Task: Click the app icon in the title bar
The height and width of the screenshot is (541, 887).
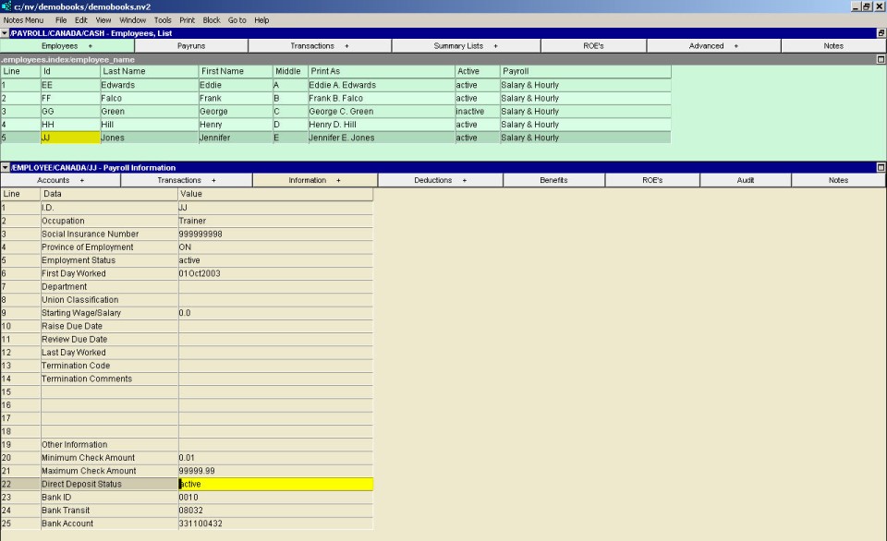Action: pos(6,6)
